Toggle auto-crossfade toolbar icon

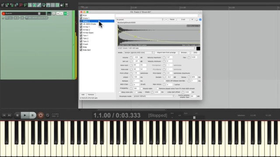click(x=35, y=5)
